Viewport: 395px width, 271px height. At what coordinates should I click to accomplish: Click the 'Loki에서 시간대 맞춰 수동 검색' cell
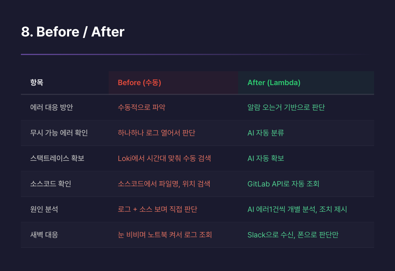click(164, 158)
